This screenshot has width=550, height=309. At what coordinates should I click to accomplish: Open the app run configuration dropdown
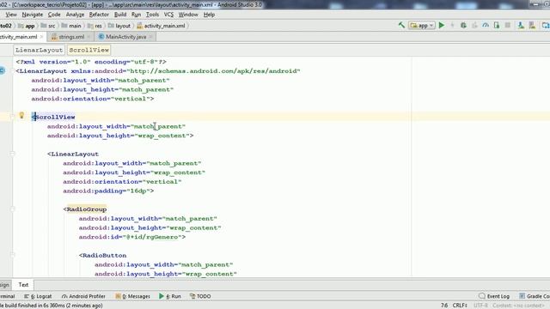pos(422,26)
